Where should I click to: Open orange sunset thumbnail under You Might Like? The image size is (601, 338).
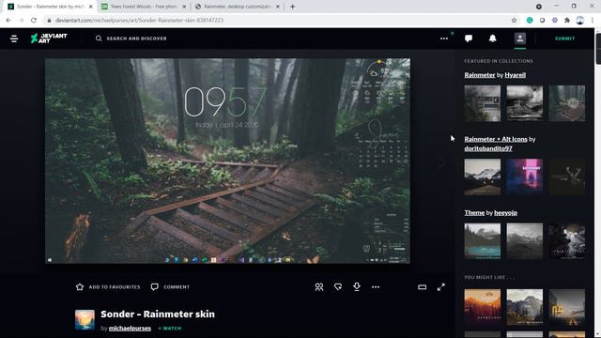(482, 307)
